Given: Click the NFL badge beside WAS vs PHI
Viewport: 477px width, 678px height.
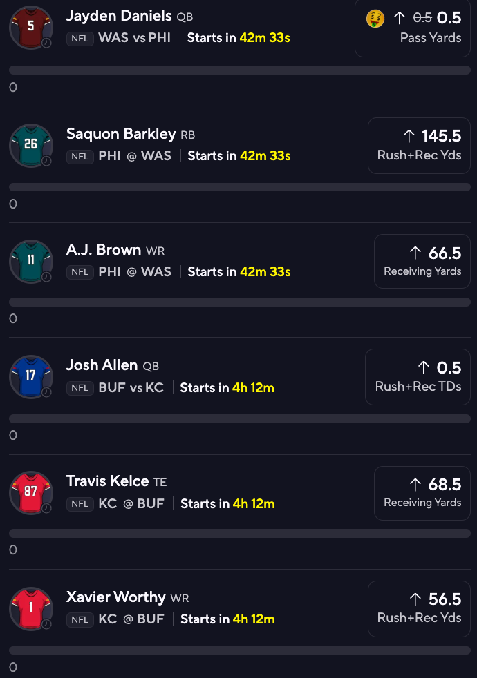Looking at the screenshot, I should 80,39.
